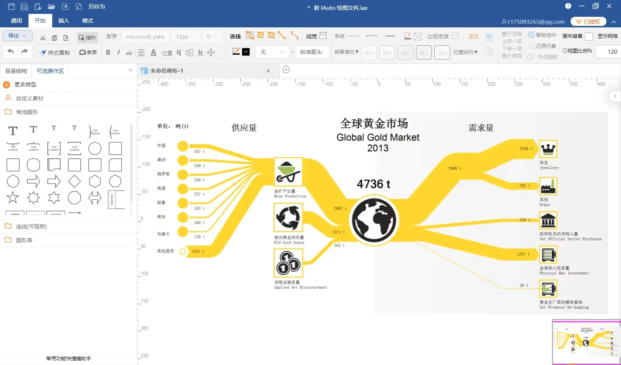Redo the last undone action
This screenshot has width=621, height=365.
(24, 52)
